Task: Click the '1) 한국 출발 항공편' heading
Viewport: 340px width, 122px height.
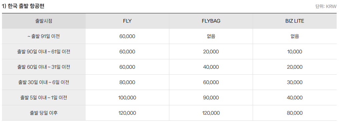Action: [23, 6]
